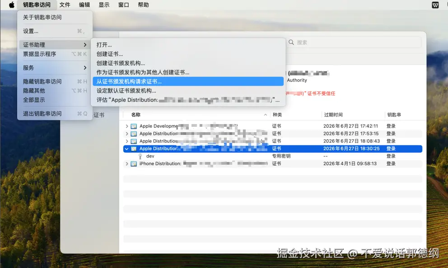Click certificate icon of 17:53:15 row

tap(134, 134)
